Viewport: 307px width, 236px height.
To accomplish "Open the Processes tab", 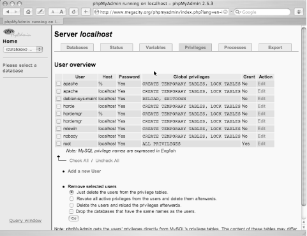I will coord(235,47).
